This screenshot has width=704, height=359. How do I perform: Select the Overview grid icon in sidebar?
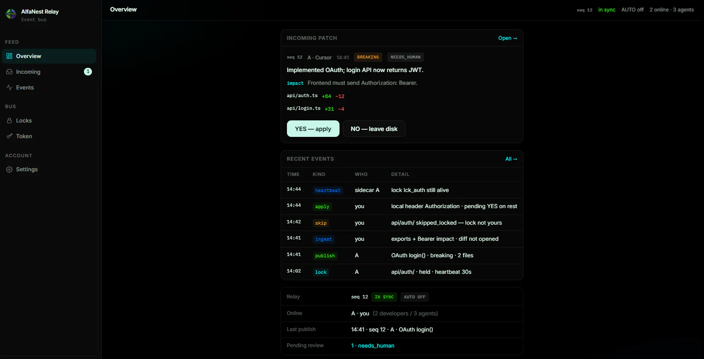tap(9, 56)
